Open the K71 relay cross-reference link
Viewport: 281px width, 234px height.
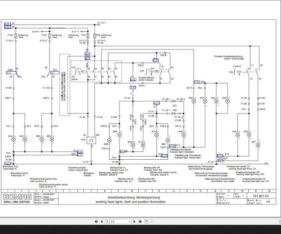click(54, 73)
